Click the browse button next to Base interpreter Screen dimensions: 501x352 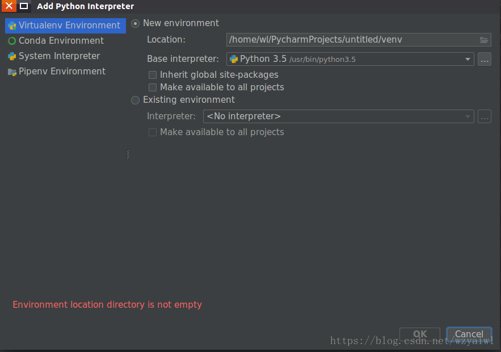point(485,60)
